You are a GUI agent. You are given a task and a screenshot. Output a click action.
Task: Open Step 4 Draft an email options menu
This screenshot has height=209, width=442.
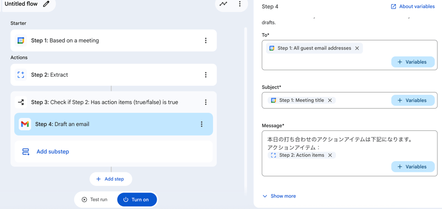[201, 124]
